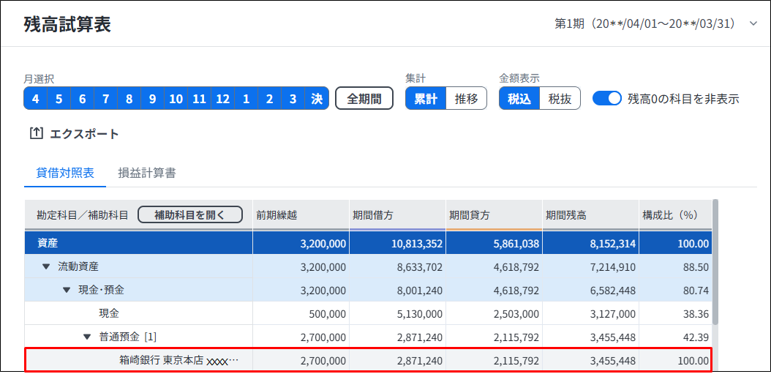
Task: Click 現金 carryover value 500,000
Action: point(327,314)
